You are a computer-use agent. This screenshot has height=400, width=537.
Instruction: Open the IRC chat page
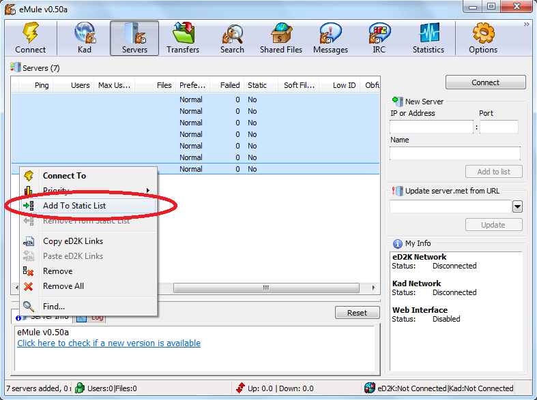pos(379,37)
